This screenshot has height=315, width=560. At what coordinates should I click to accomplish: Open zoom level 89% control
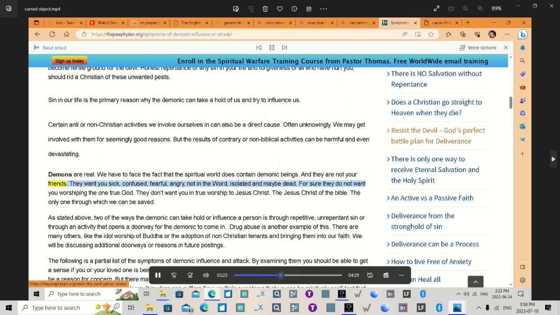click(x=497, y=8)
